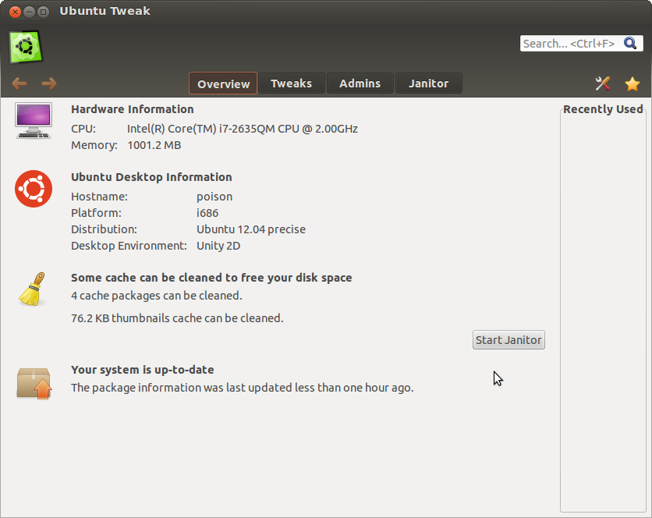Click the computer monitor hardware icon
The height and width of the screenshot is (518, 652).
point(34,120)
